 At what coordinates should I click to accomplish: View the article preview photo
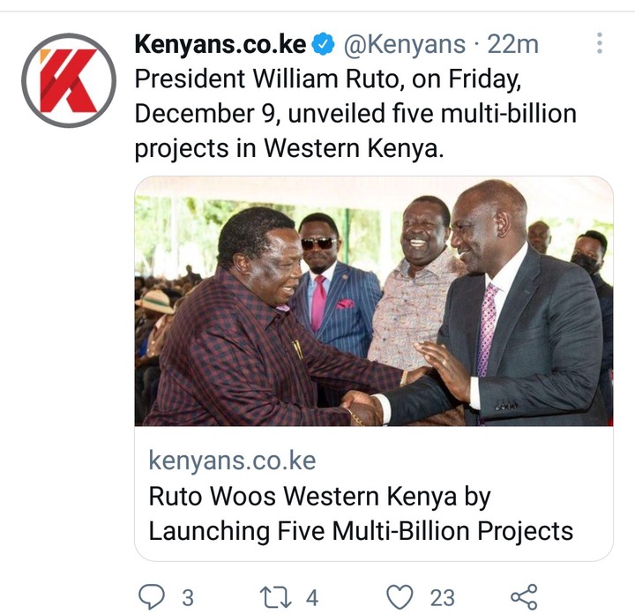click(374, 301)
